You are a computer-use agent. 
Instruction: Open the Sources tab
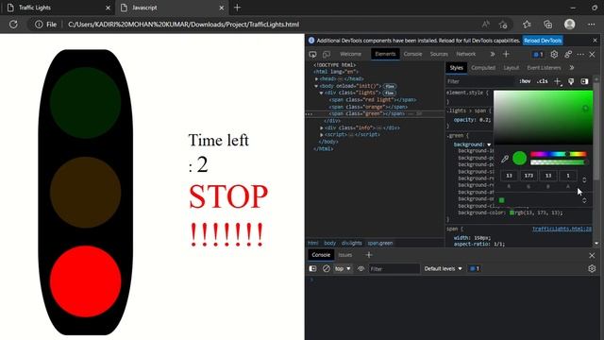pyautogui.click(x=439, y=54)
